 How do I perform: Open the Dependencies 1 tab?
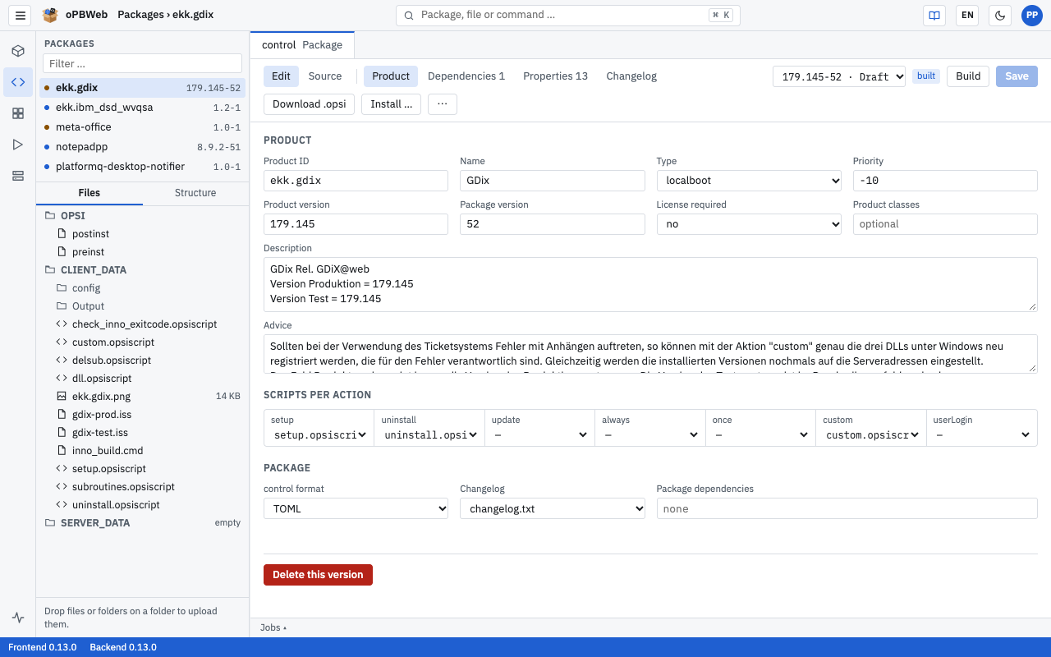466,76
